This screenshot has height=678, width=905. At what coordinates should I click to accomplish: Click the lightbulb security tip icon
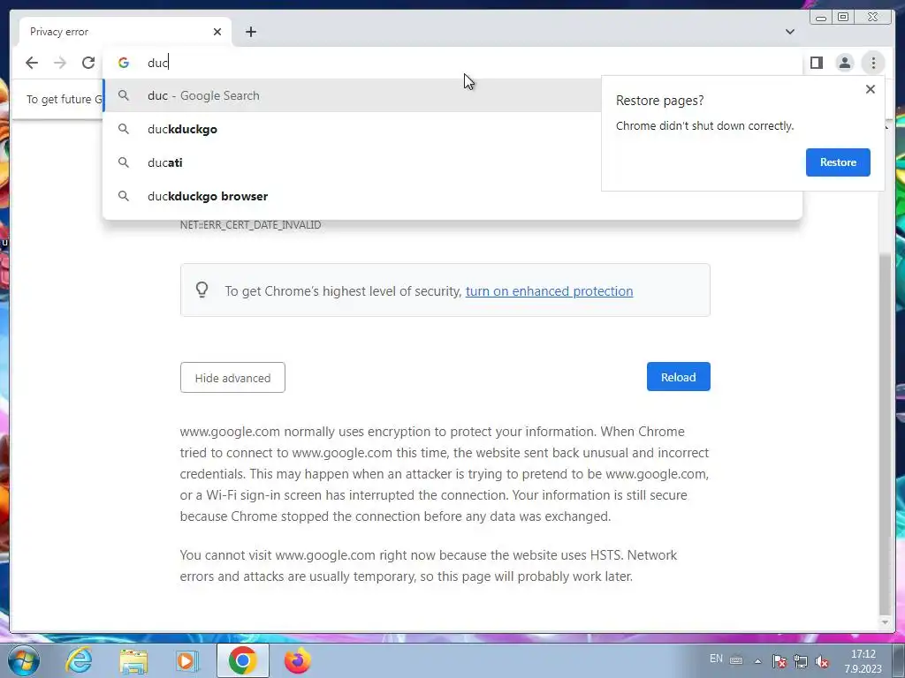point(202,290)
